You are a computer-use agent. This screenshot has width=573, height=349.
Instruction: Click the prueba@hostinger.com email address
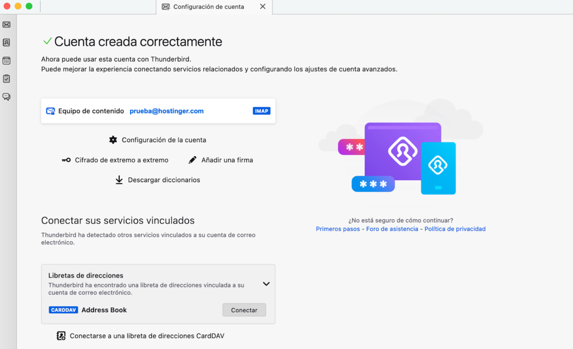(x=167, y=111)
